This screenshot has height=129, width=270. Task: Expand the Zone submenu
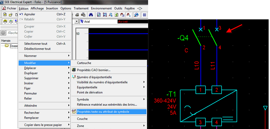coord(109,126)
